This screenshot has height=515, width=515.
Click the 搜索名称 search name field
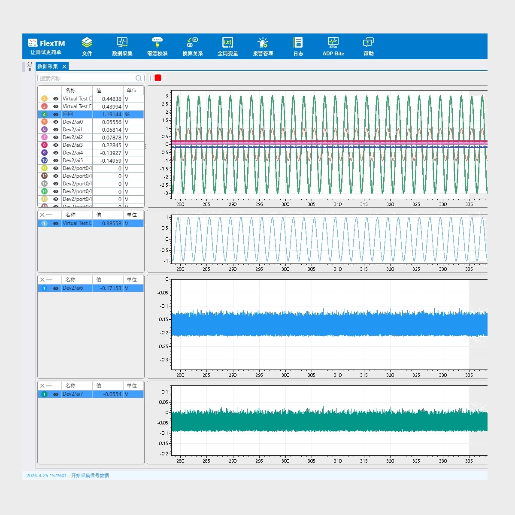87,78
